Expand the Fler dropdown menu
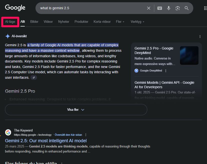Screen dimensions: 207x164 point(120,22)
